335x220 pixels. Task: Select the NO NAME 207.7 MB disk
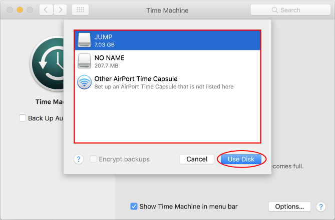pyautogui.click(x=167, y=61)
